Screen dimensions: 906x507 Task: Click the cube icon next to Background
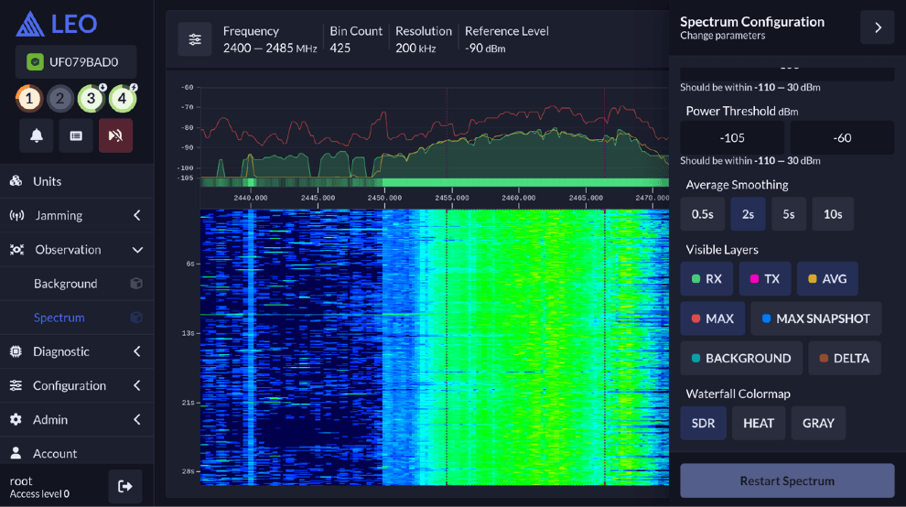[136, 284]
